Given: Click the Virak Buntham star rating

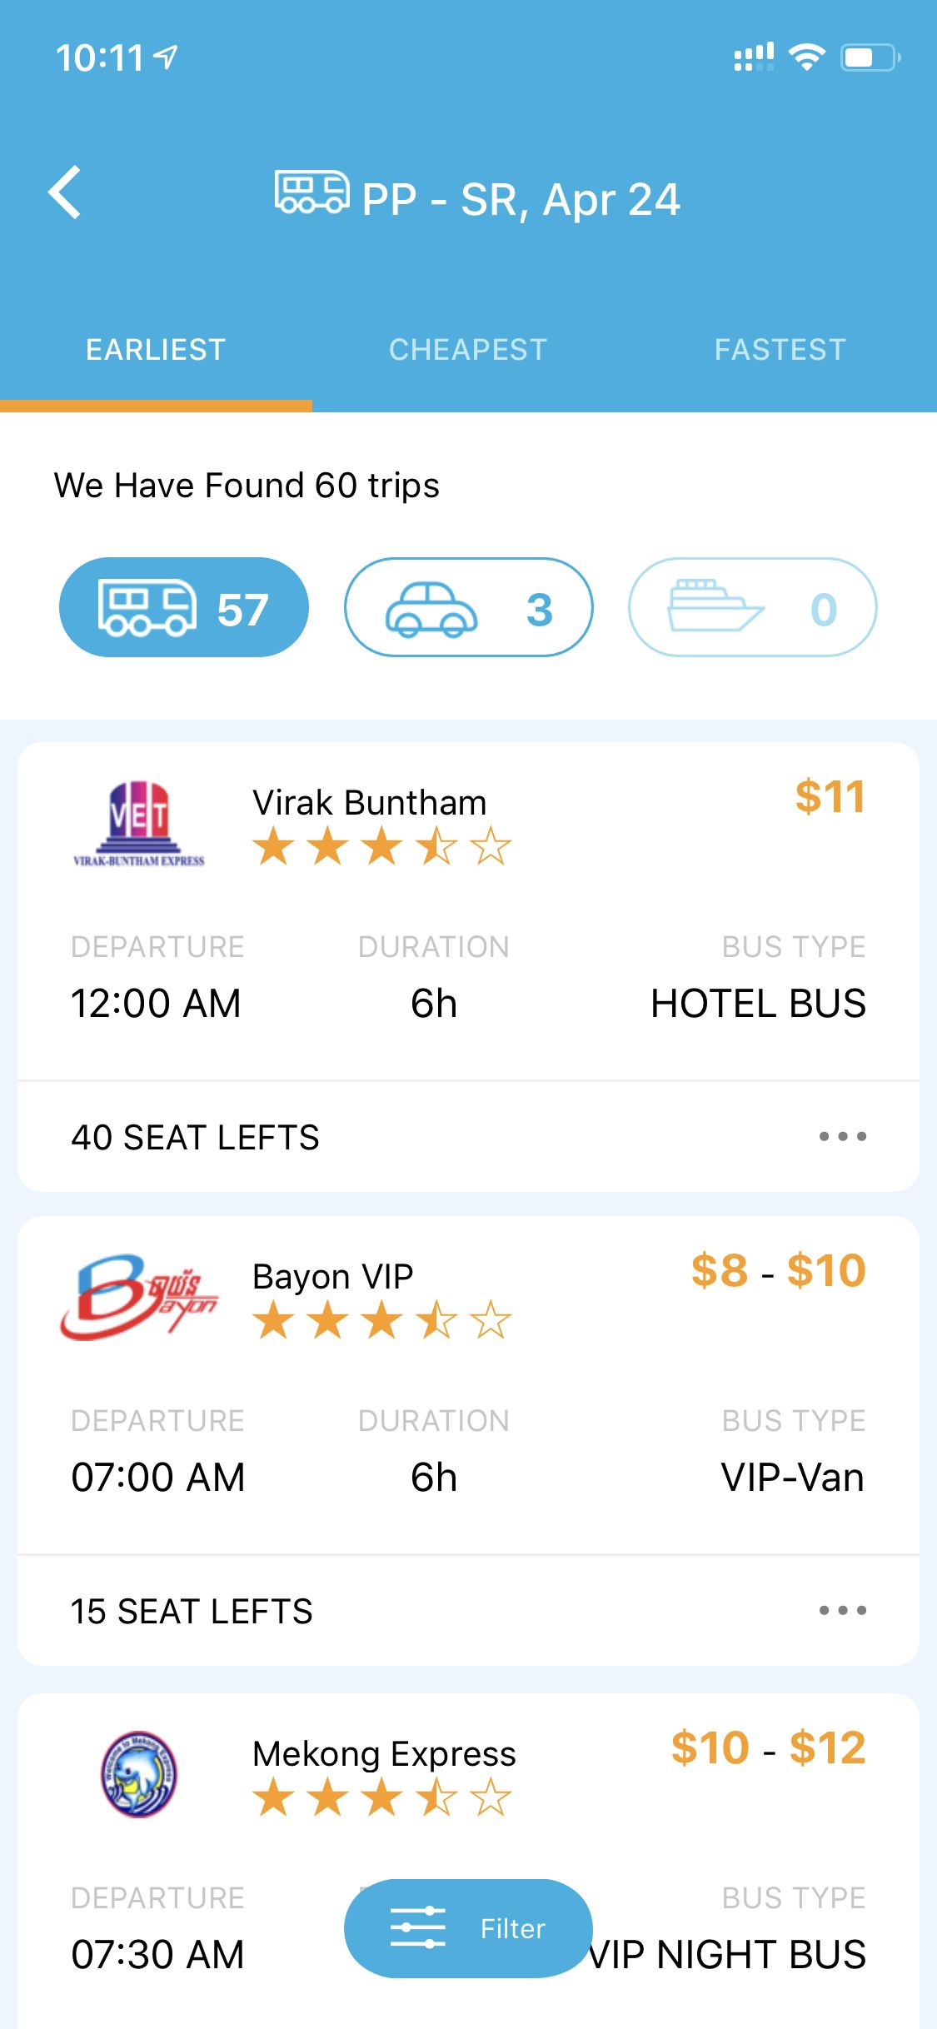Looking at the screenshot, I should tap(382, 846).
